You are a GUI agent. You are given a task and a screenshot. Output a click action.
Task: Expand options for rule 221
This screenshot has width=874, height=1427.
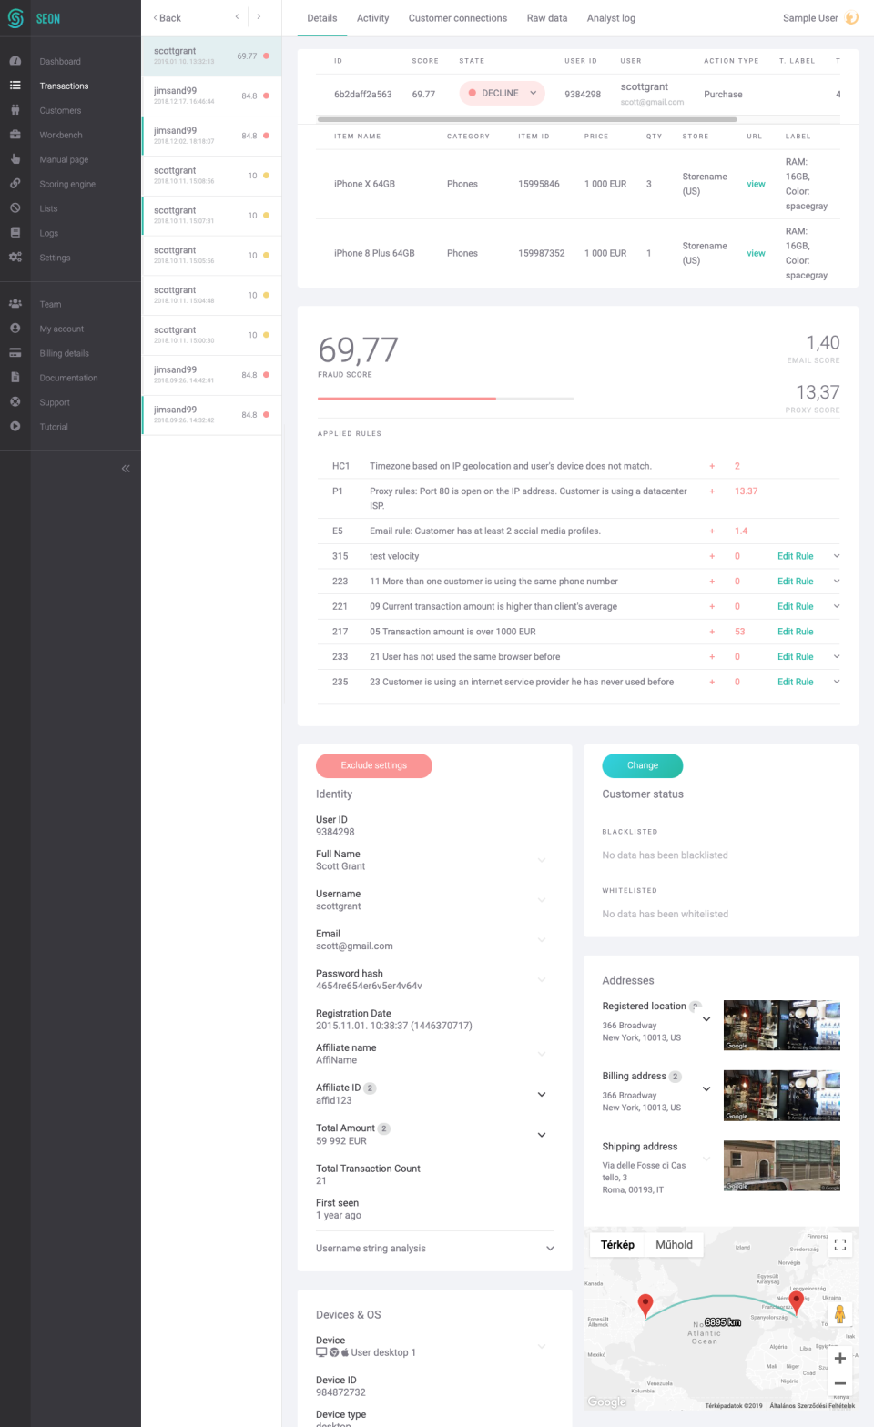(837, 606)
